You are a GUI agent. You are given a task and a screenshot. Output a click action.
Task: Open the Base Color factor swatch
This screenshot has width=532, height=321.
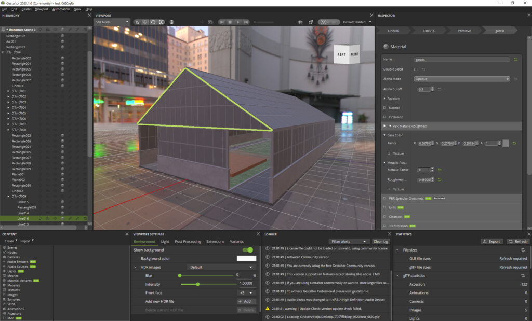[x=506, y=143]
